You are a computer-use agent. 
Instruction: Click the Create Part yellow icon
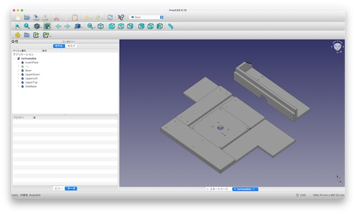[x=17, y=35]
